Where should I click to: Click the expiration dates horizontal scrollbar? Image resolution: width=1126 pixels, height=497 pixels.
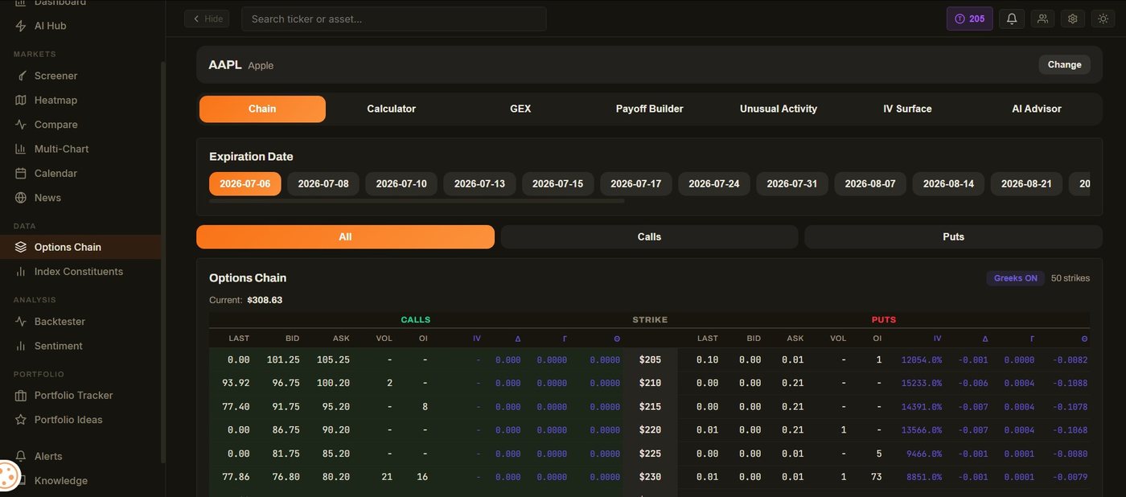pos(417,201)
